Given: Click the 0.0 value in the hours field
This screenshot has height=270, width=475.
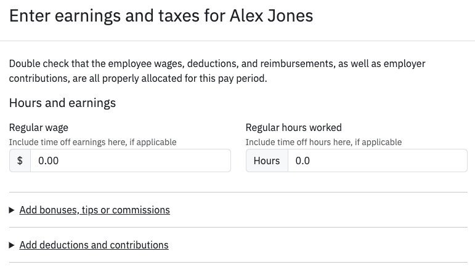Looking at the screenshot, I should coord(302,161).
